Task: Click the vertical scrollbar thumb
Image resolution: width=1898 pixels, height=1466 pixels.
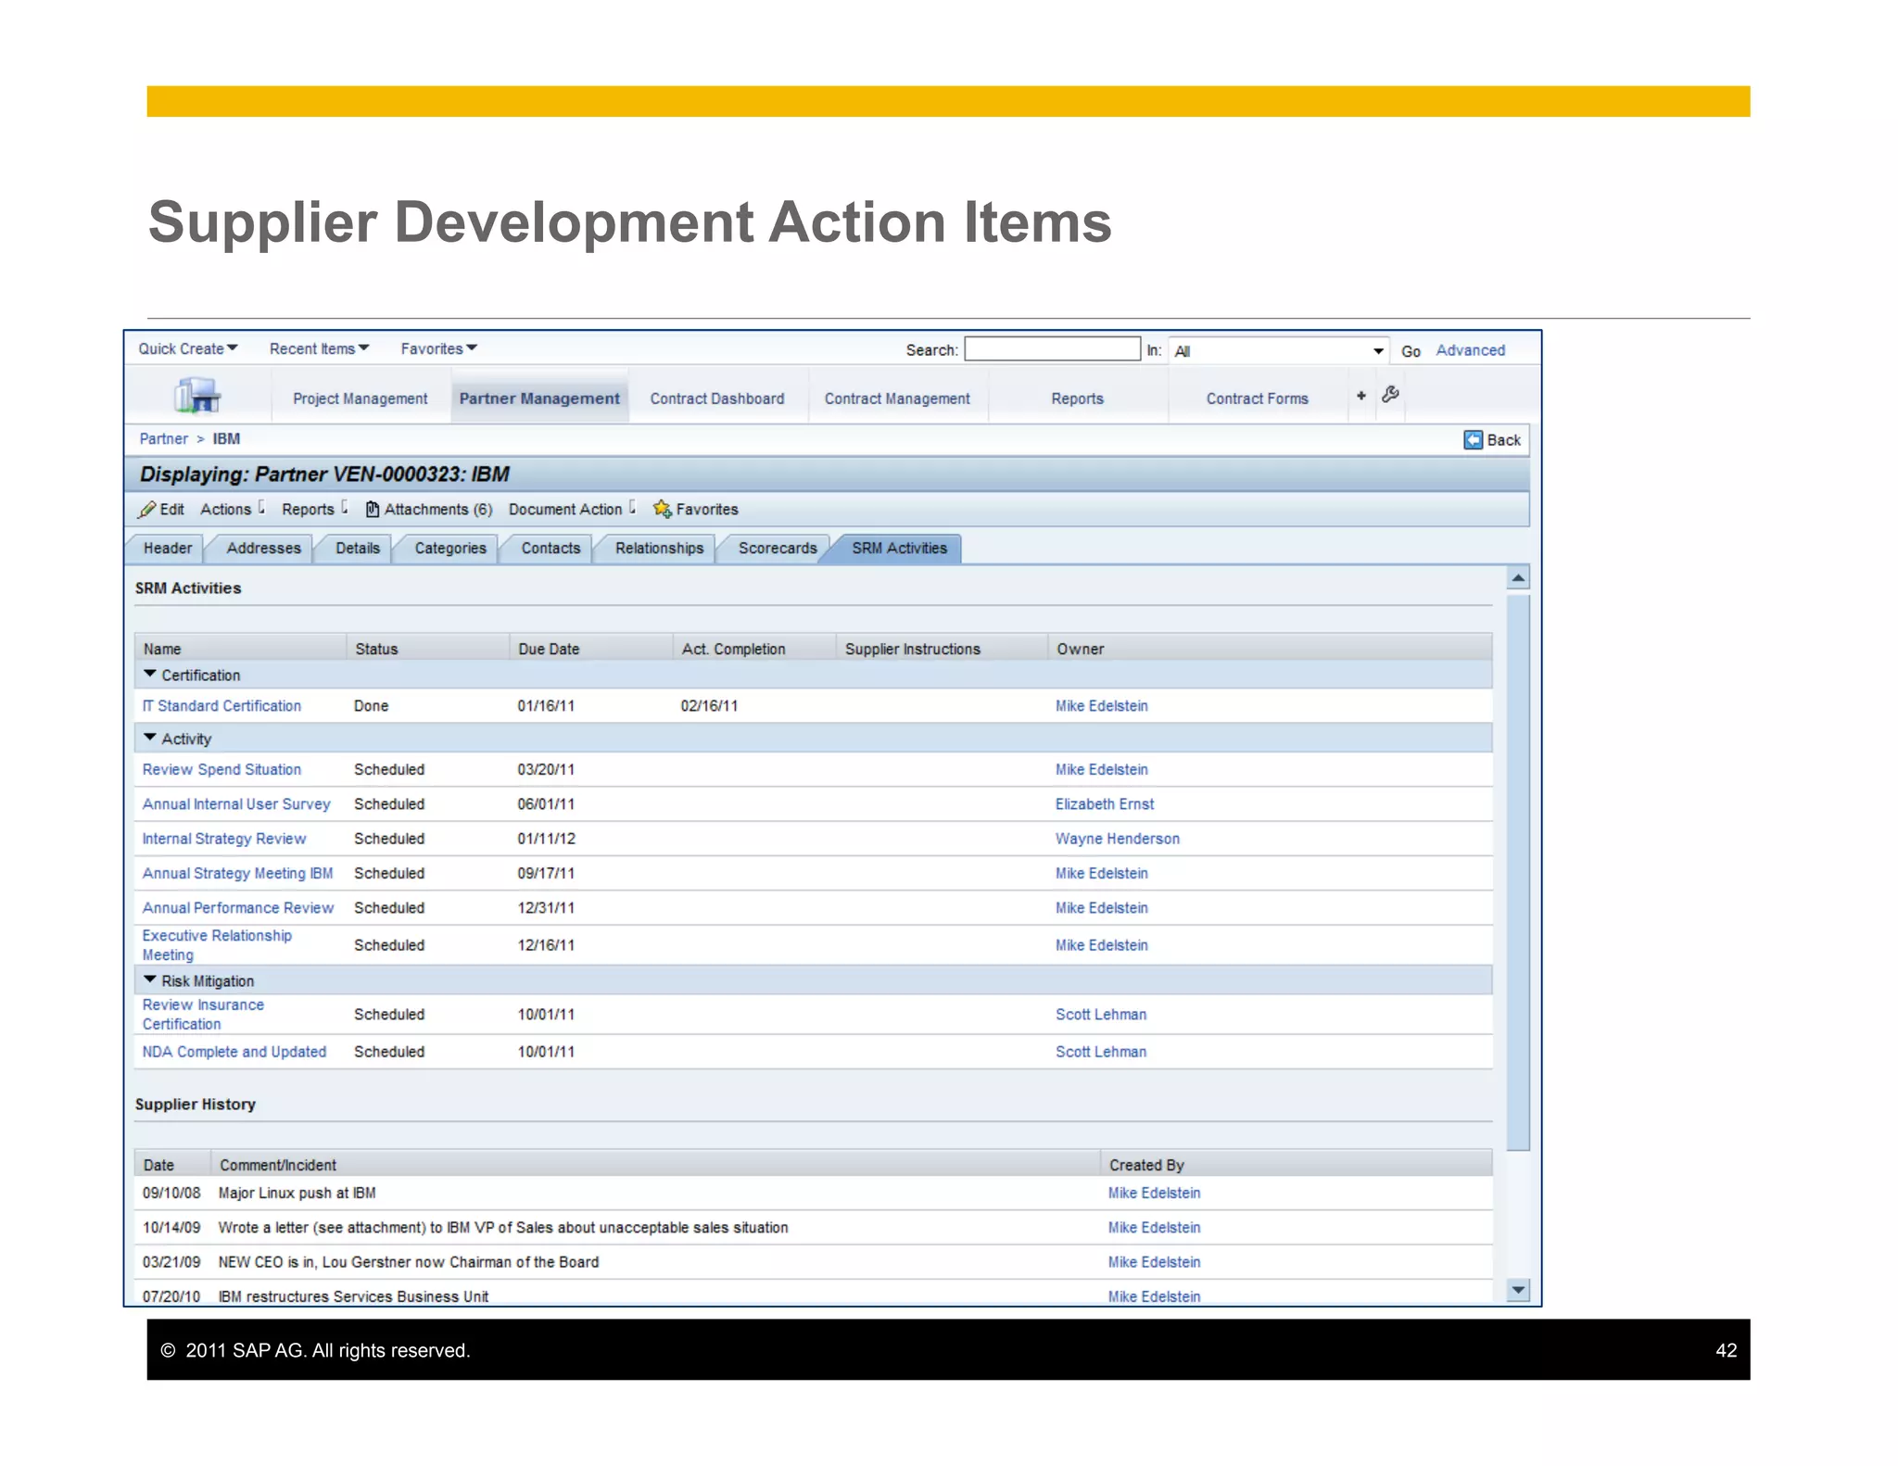Action: coord(1518,871)
